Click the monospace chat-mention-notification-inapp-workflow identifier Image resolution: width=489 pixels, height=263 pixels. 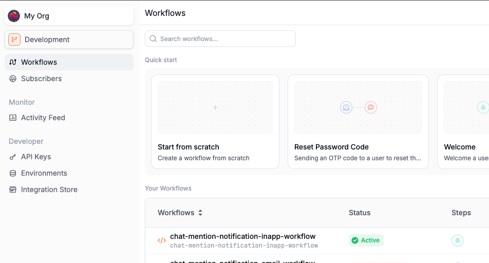pos(244,246)
